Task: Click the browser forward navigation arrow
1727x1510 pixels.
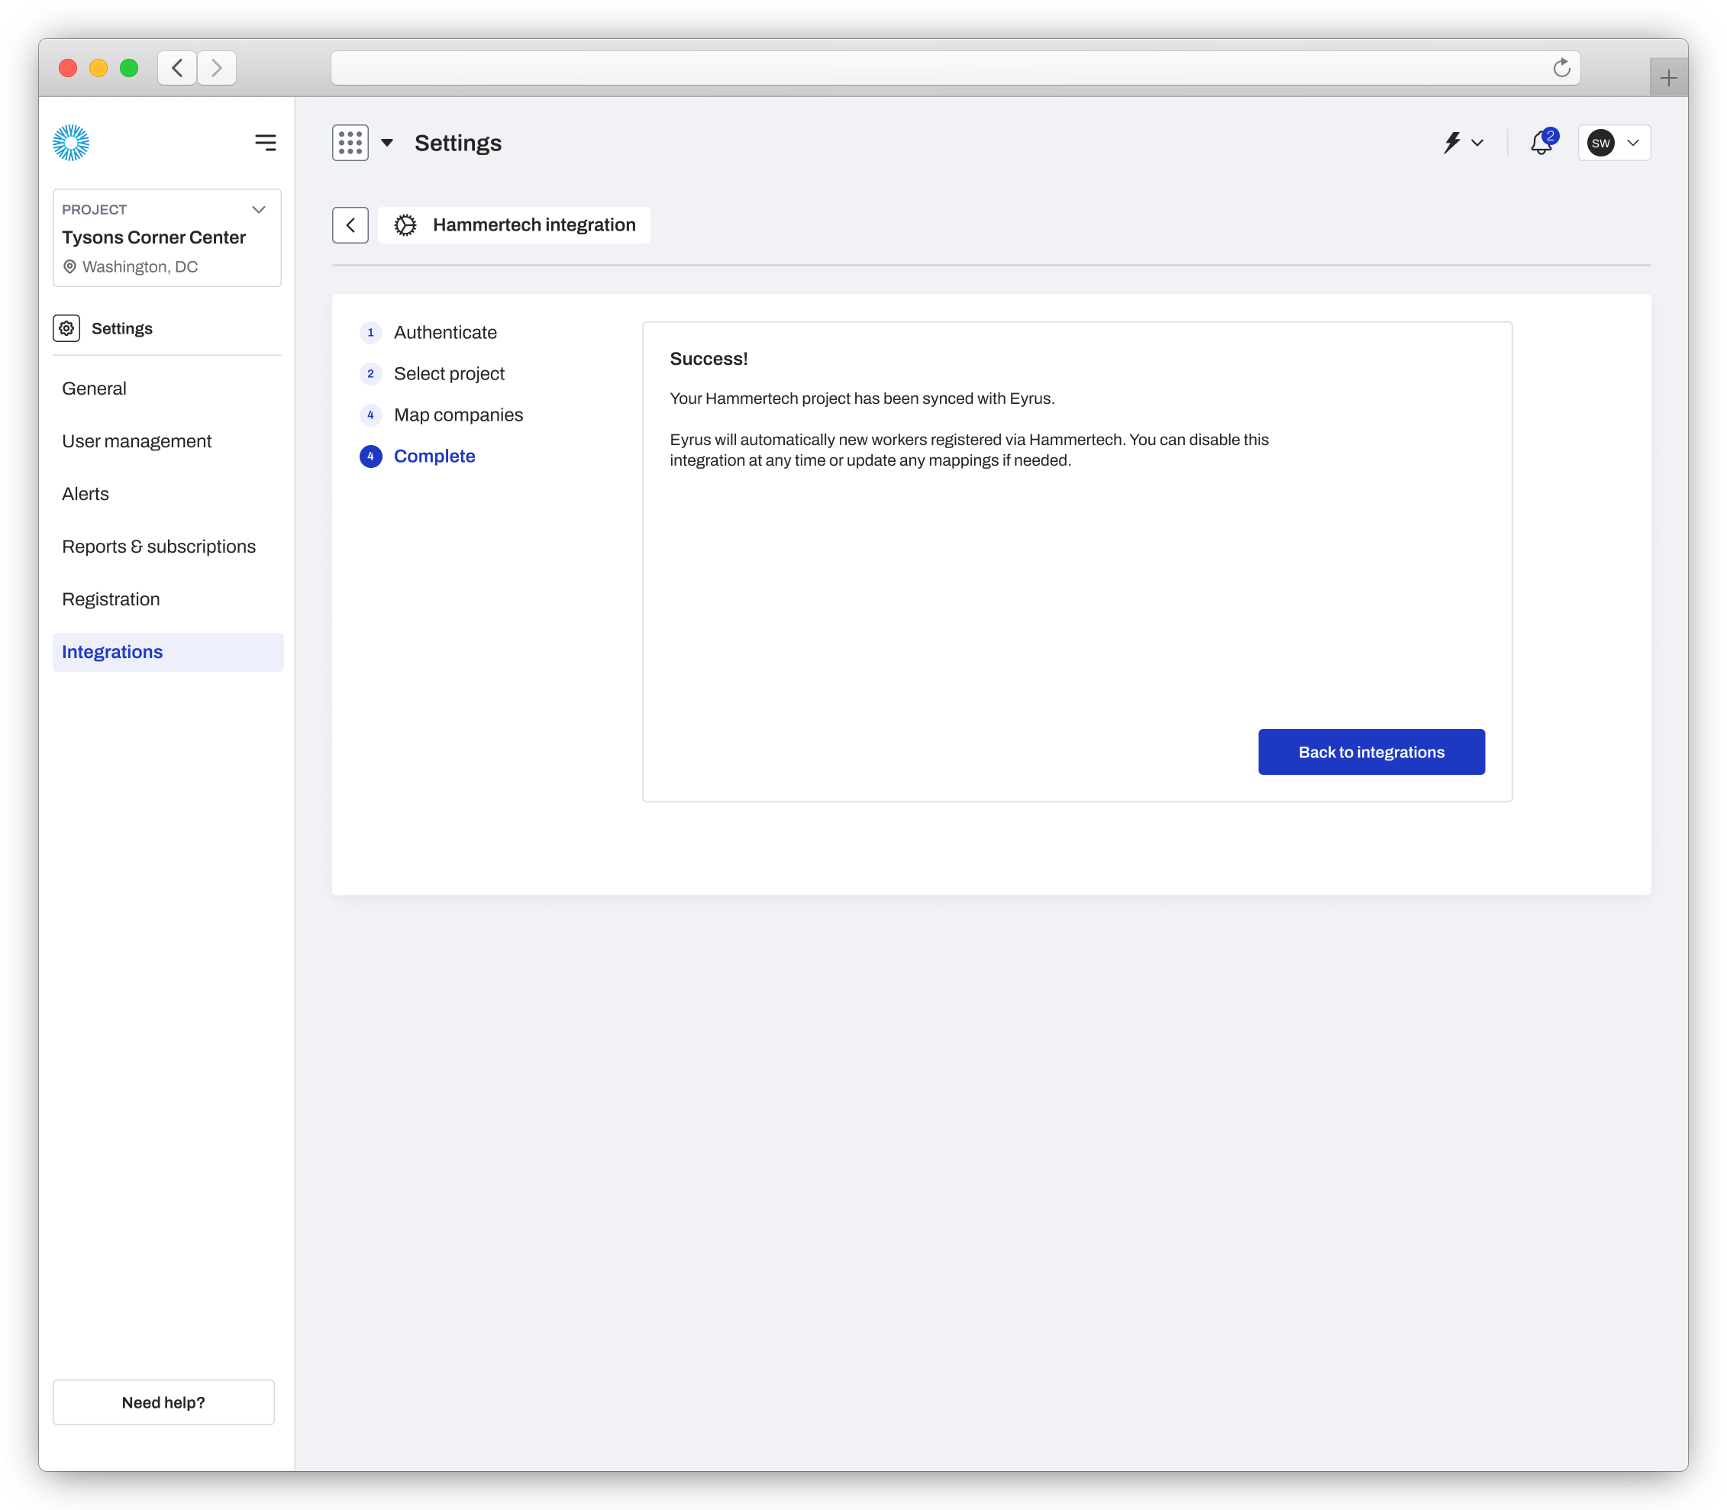Action: (x=217, y=67)
